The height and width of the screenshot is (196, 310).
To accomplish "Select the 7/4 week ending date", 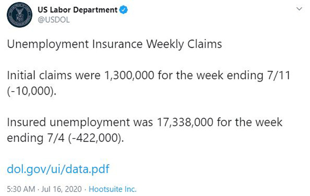I will 55,138.
